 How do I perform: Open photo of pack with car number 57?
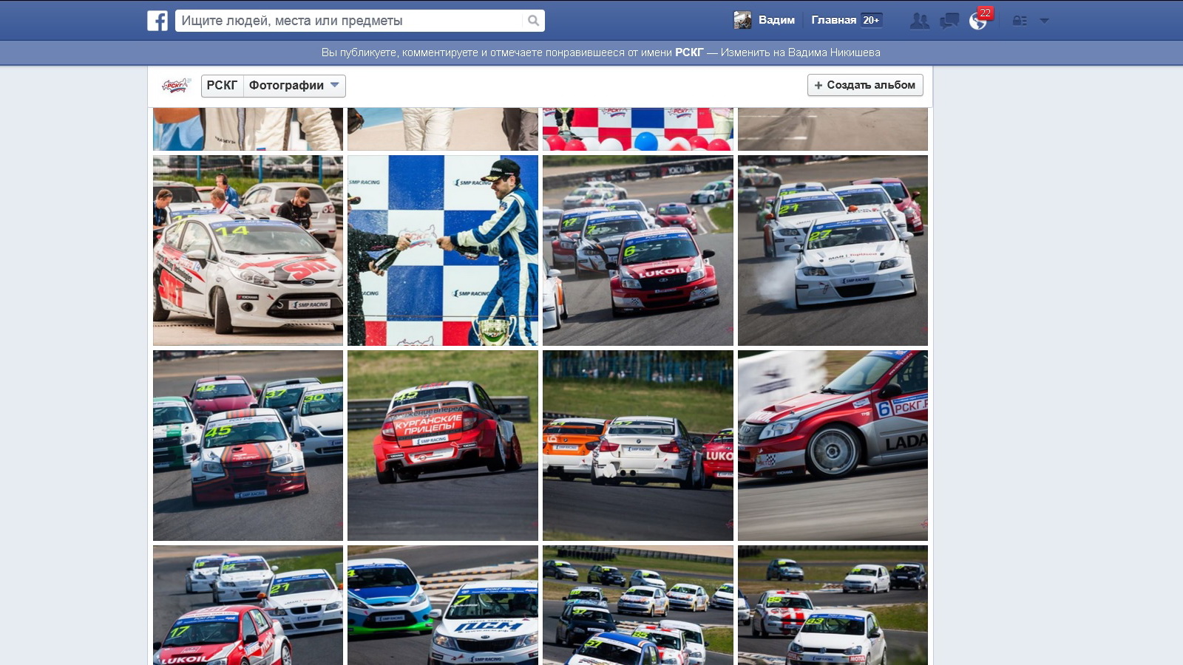coord(638,605)
